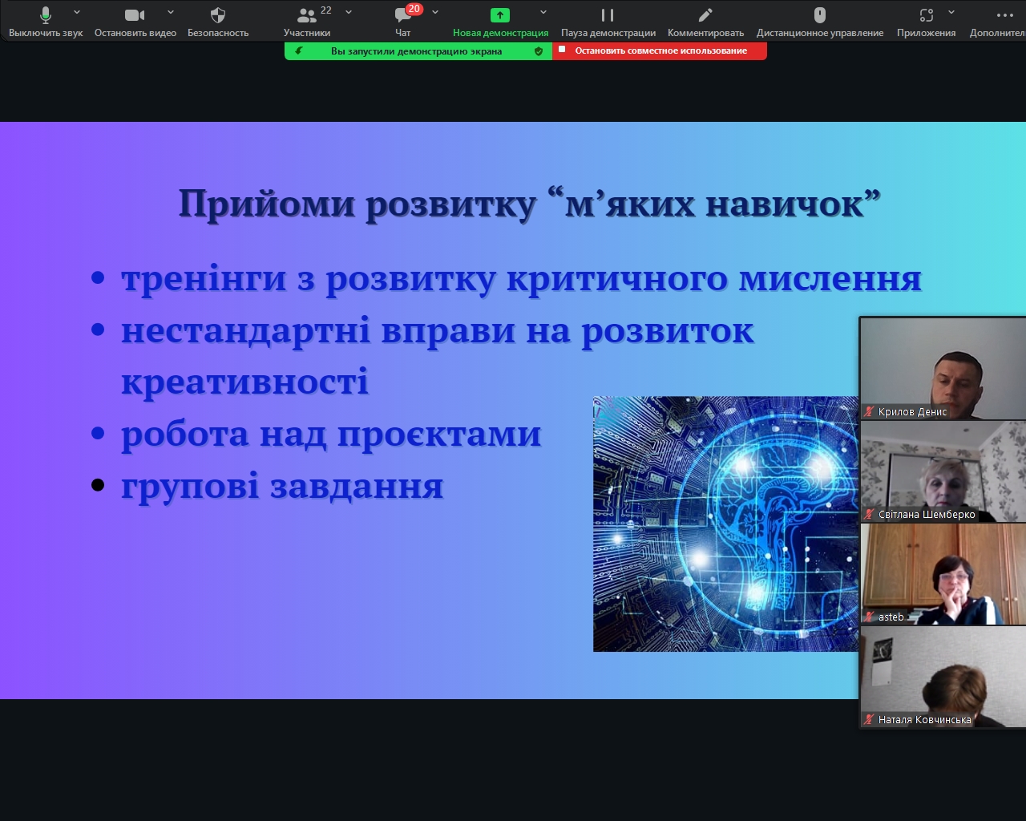Open the Дополнительно more menu
Screen dimensions: 1026x821
pyautogui.click(x=999, y=22)
